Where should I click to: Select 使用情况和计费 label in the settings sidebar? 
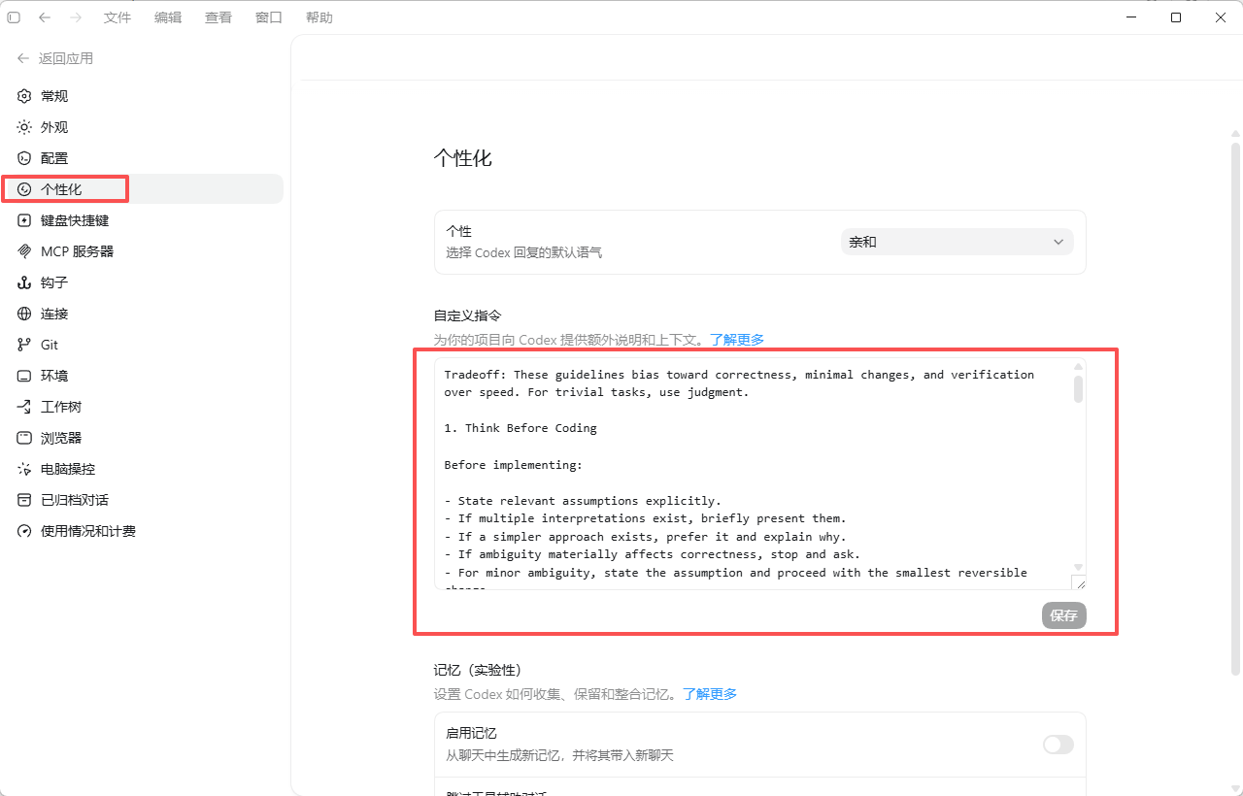click(x=88, y=531)
